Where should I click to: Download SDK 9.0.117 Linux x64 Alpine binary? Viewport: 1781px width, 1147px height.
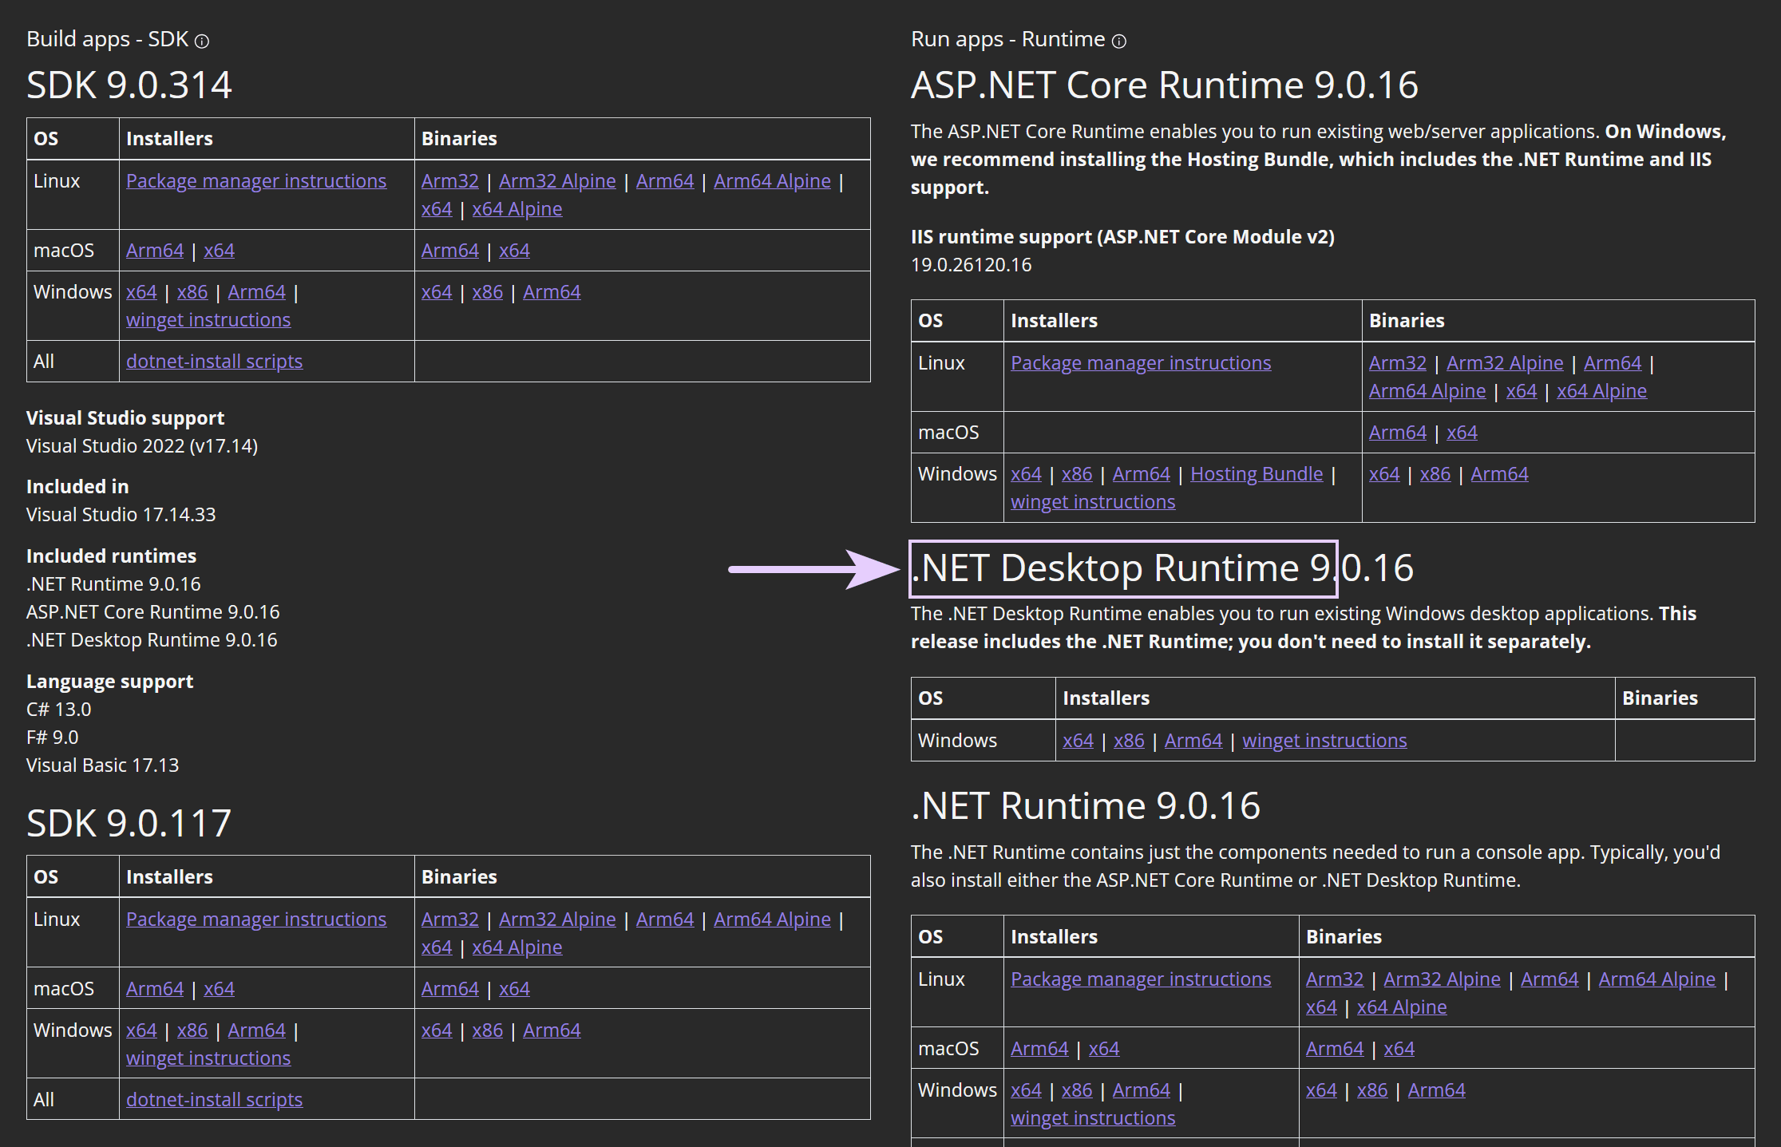517,947
